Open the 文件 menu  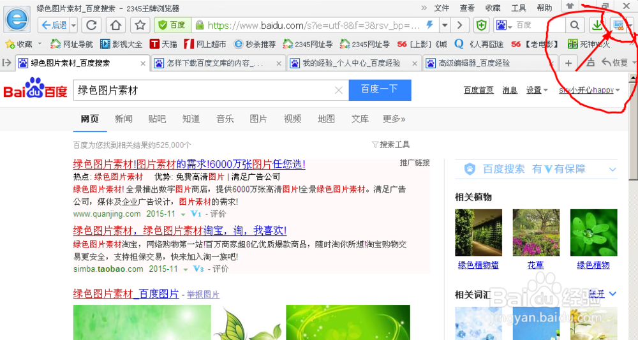click(x=441, y=8)
